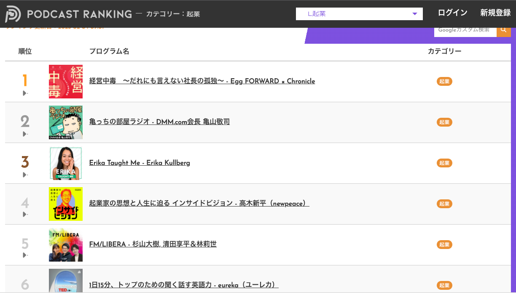516x294 pixels.
Task: Click the orange search magnifier button
Action: tap(503, 30)
